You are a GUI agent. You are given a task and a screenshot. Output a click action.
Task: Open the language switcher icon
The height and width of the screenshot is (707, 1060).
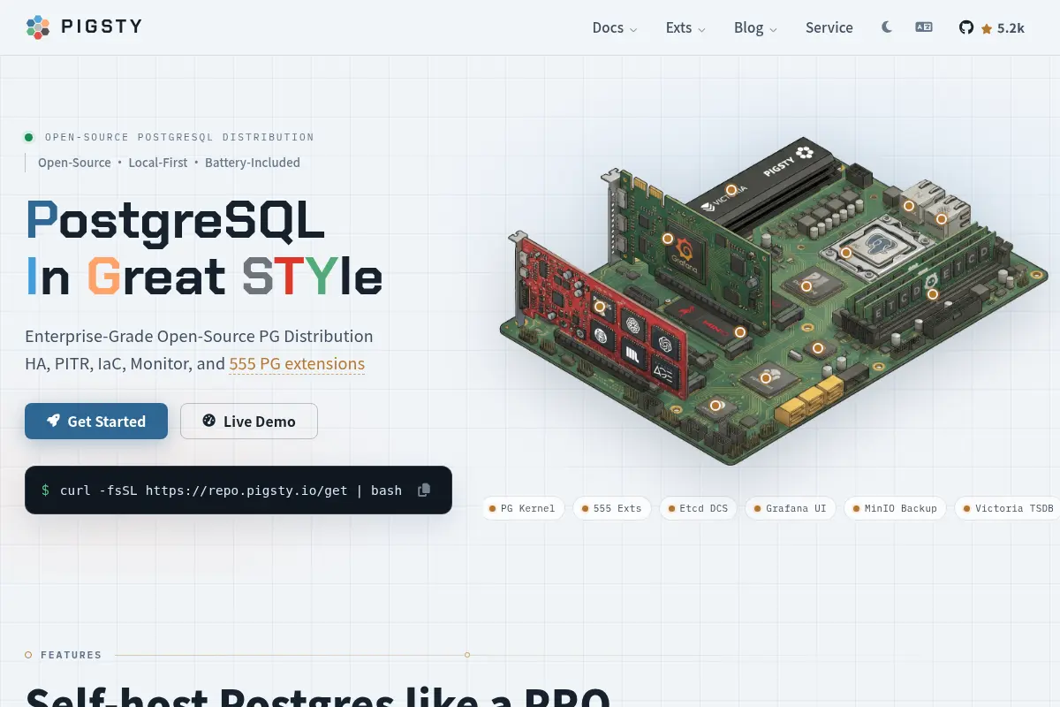(924, 27)
